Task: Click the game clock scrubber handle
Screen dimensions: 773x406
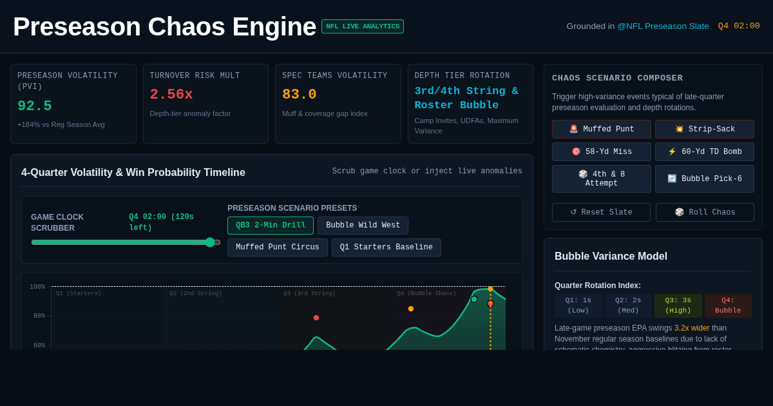Action: pos(210,242)
